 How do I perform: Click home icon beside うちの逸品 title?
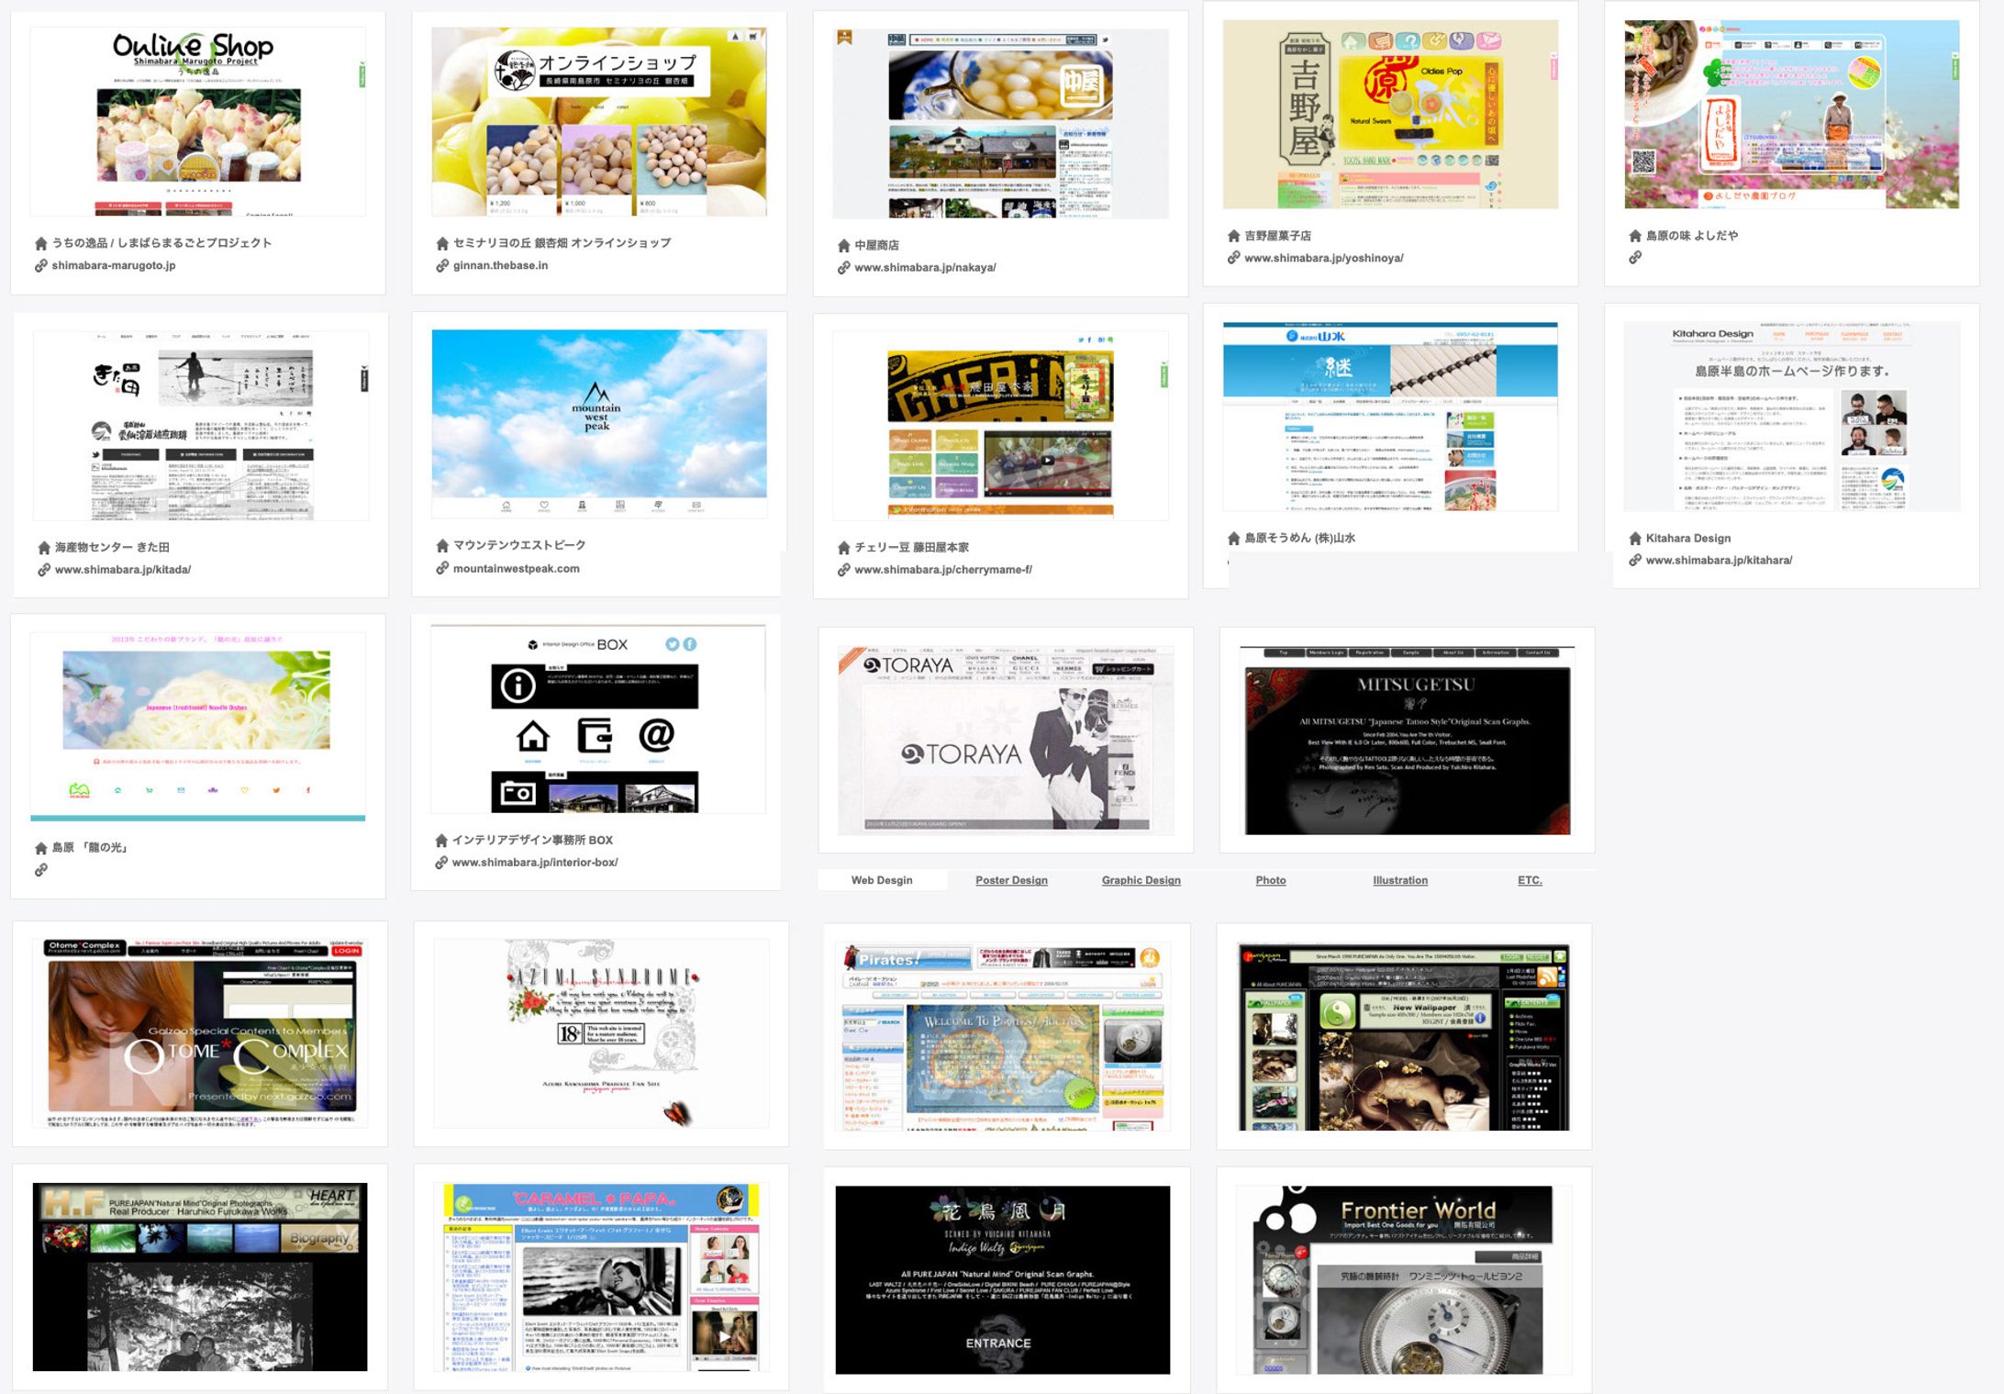(40, 244)
